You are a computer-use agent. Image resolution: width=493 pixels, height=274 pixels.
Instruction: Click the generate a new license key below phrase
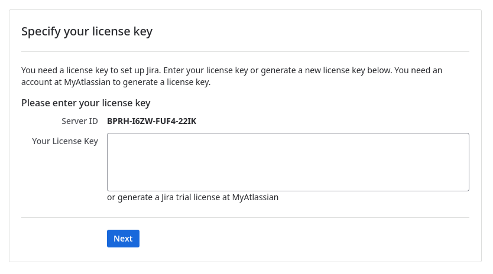[x=326, y=70]
